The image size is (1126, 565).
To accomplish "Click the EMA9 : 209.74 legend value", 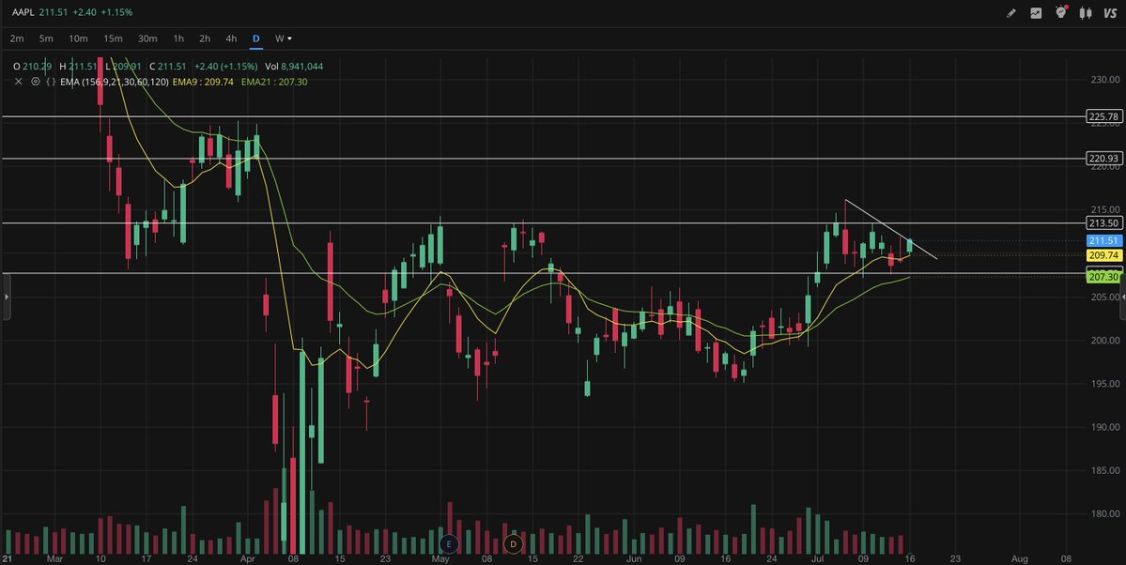I will pyautogui.click(x=203, y=82).
